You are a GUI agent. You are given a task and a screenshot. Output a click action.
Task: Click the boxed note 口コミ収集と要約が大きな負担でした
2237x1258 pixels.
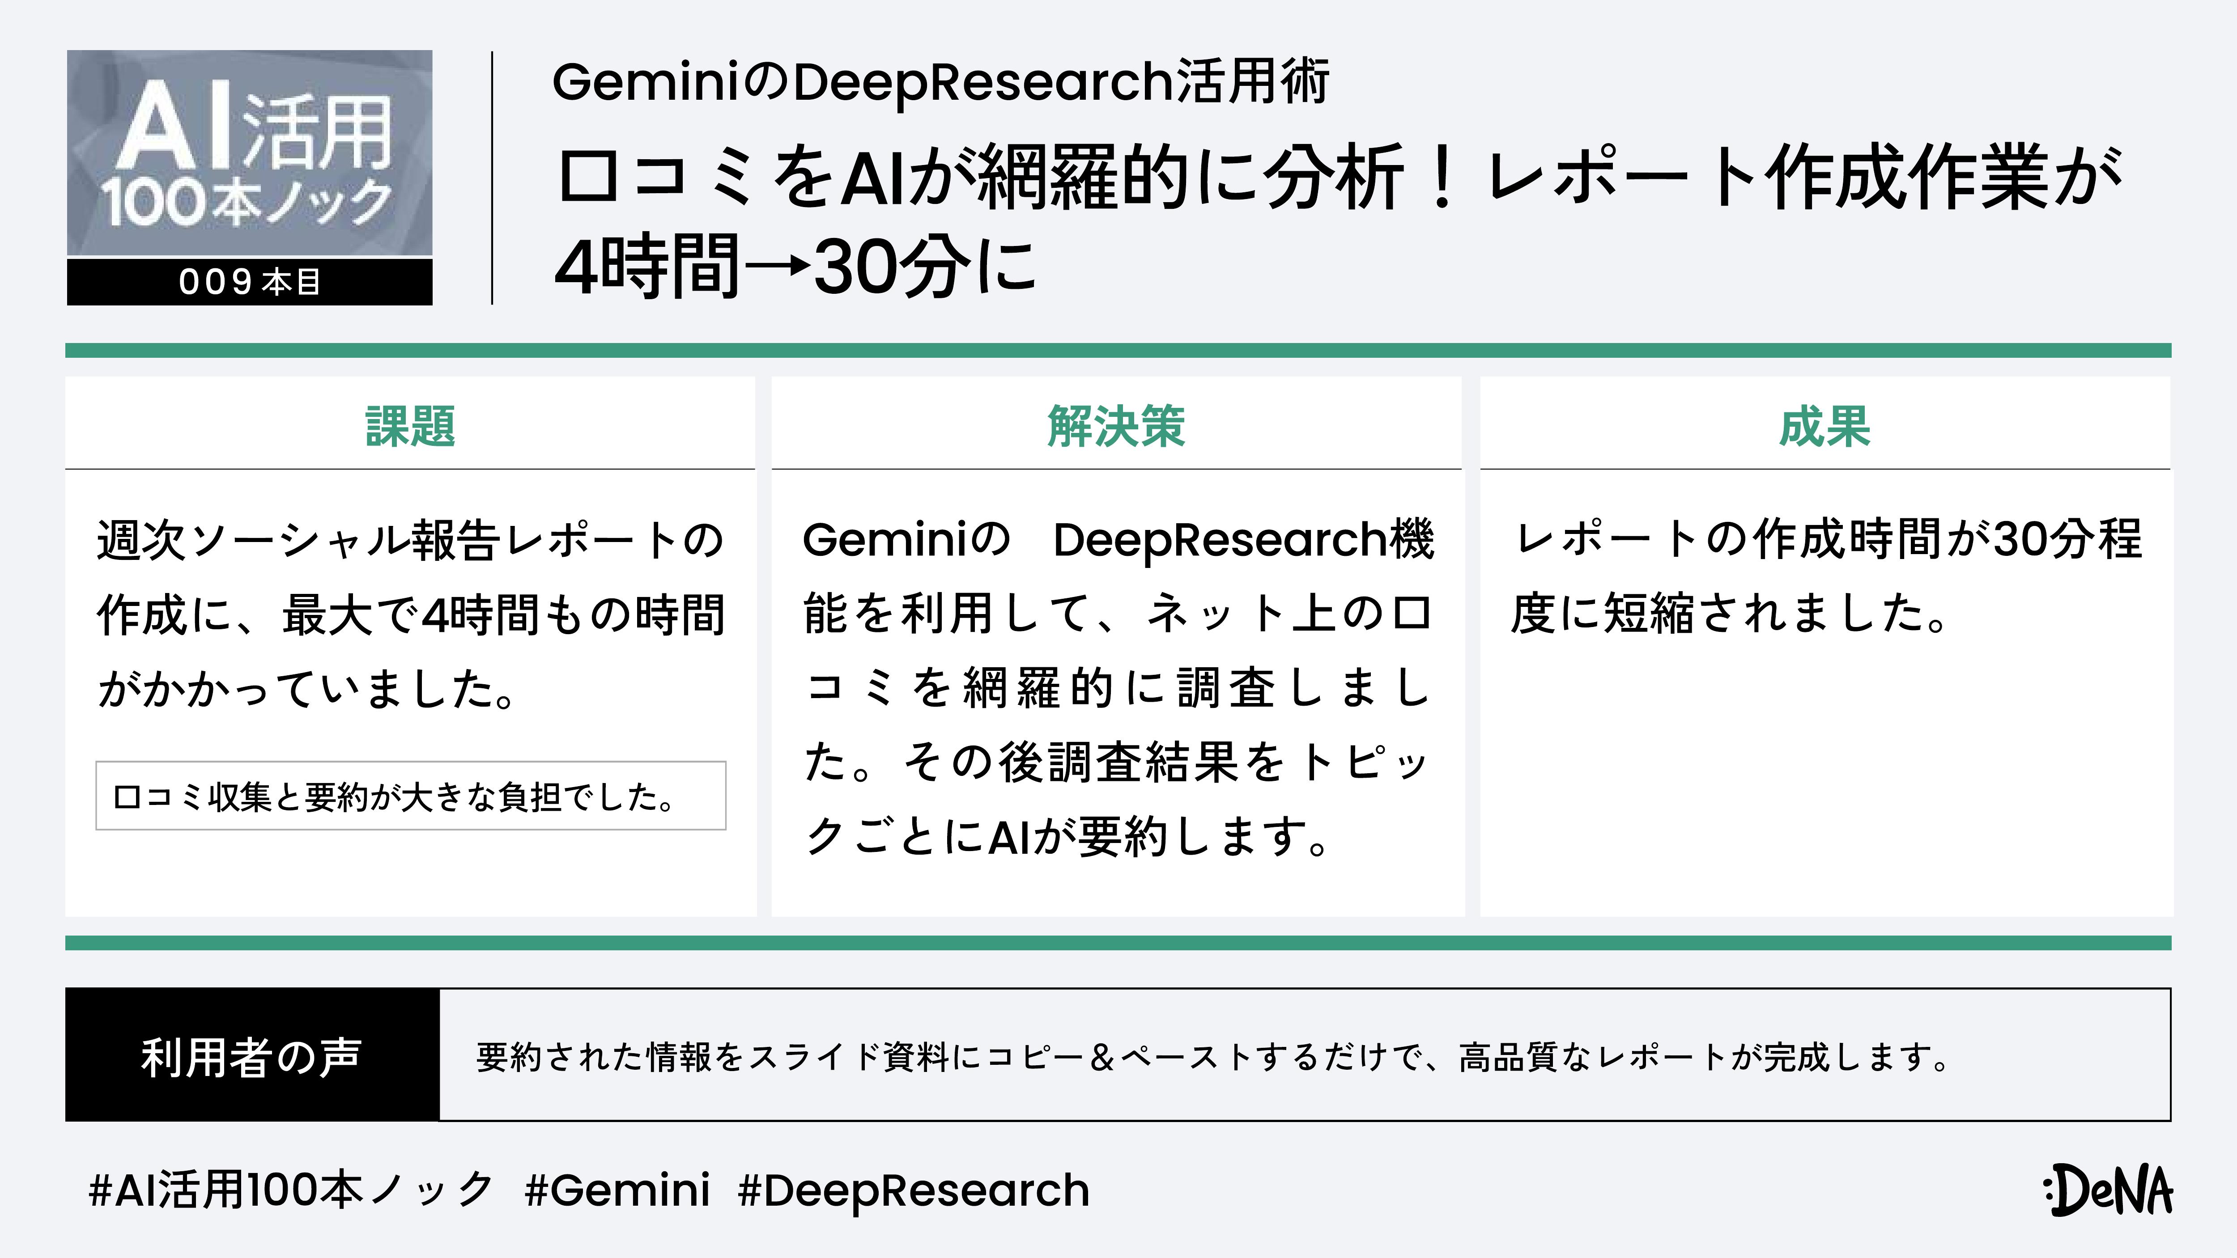(410, 796)
